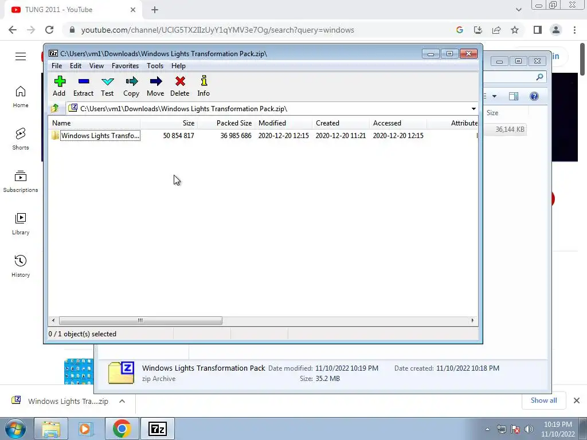Click Show all downloads
This screenshot has height=440, width=587.
[x=544, y=400]
